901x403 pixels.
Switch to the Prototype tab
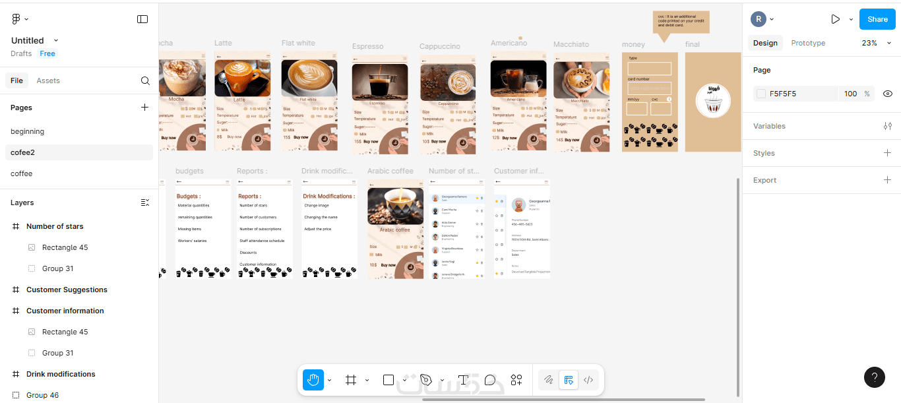pos(808,43)
